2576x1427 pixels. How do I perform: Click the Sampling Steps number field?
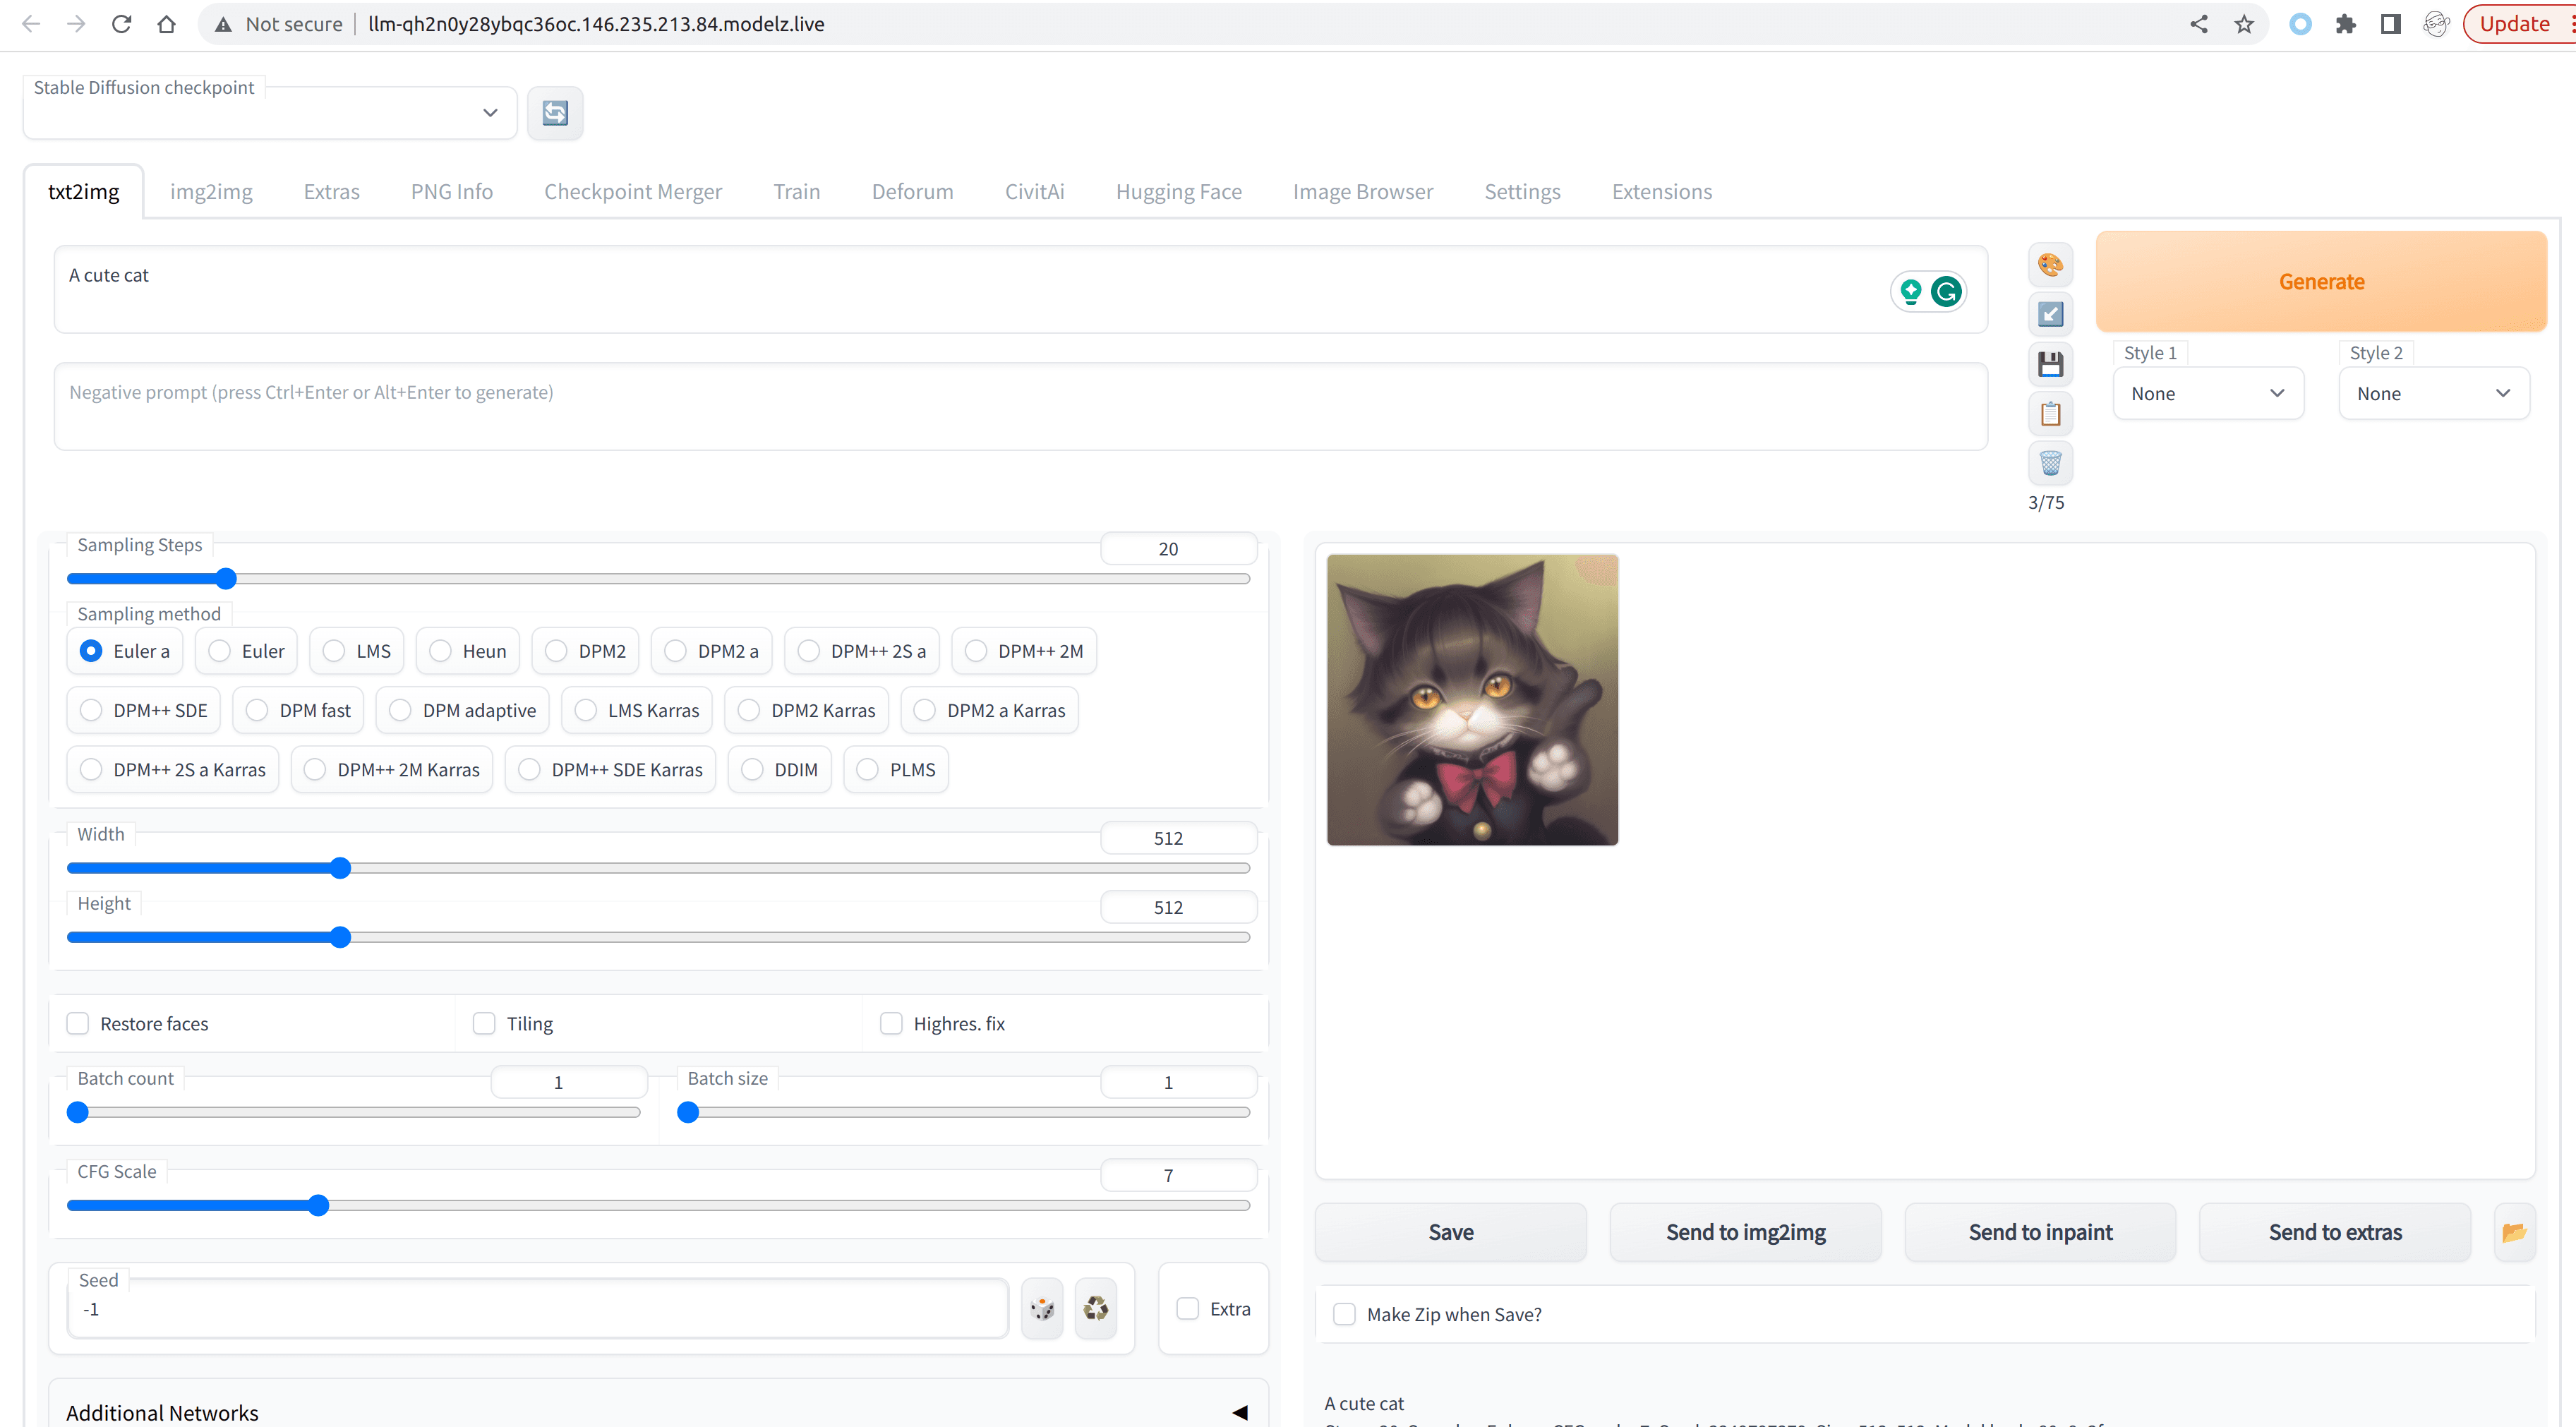[1178, 549]
